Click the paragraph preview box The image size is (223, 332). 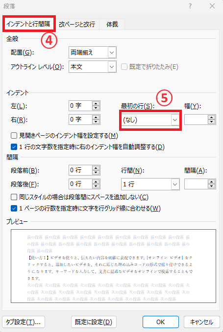113,266
